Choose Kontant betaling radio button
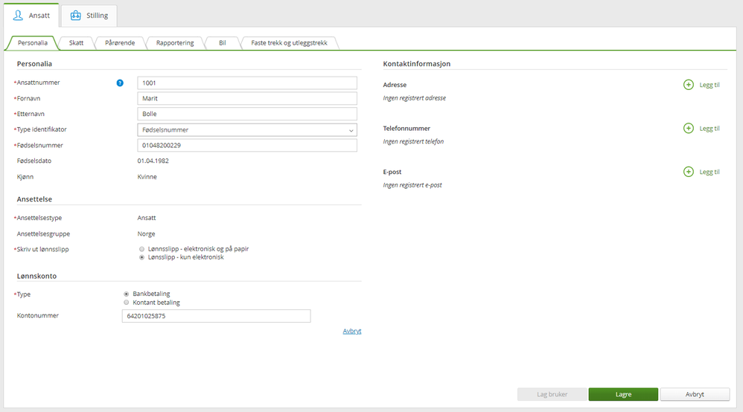Screen dimensions: 743x412 pyautogui.click(x=126, y=303)
